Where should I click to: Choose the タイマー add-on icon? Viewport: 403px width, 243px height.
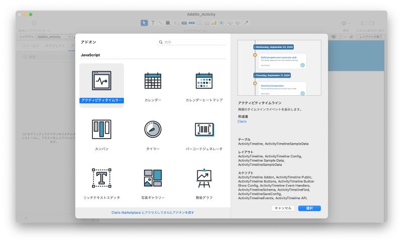(x=153, y=129)
